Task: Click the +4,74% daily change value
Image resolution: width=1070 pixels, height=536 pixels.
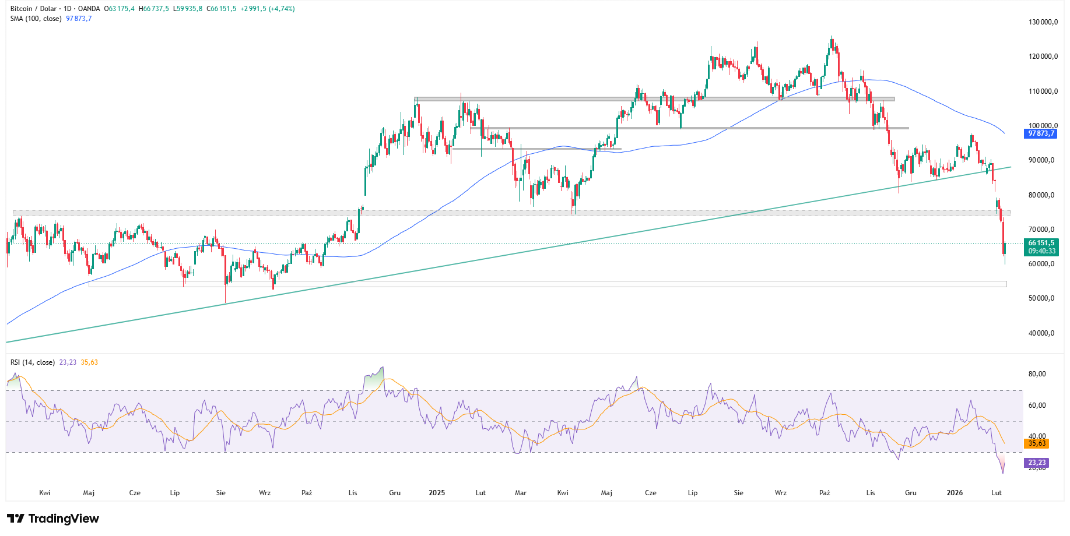Action: (x=282, y=9)
